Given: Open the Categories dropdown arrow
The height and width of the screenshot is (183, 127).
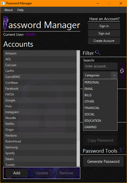Looking at the screenshot, I should pyautogui.click(x=114, y=75).
